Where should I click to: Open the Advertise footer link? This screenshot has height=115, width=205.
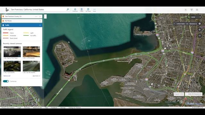pyautogui.click(x=27, y=108)
